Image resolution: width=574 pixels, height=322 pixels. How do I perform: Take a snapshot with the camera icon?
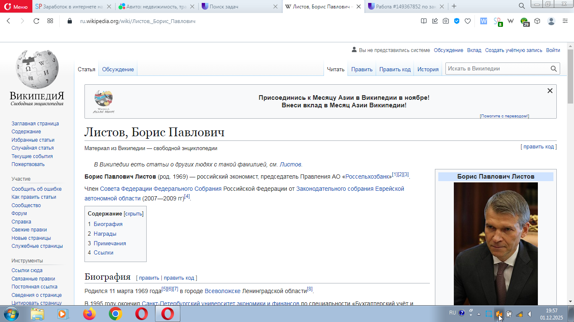(x=446, y=21)
